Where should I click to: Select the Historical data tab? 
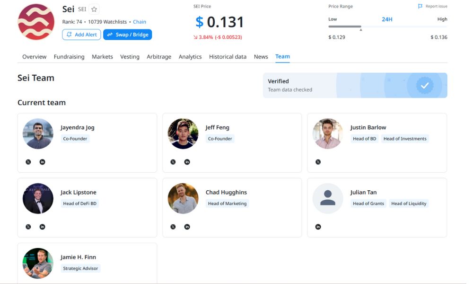pos(228,57)
